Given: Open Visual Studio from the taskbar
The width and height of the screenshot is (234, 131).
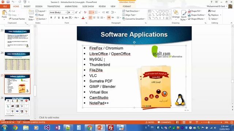Looking at the screenshot, I should [x=47, y=128].
